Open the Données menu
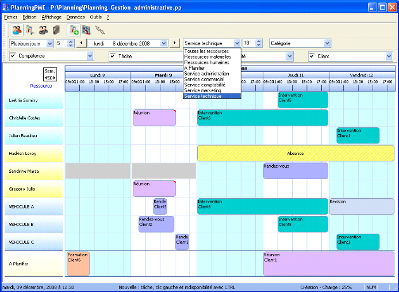 (75, 17)
